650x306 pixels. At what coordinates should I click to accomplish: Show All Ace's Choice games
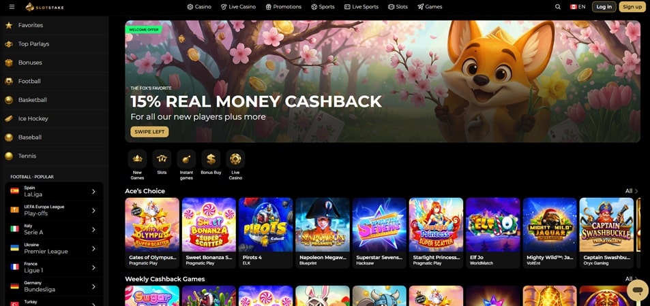click(x=632, y=191)
